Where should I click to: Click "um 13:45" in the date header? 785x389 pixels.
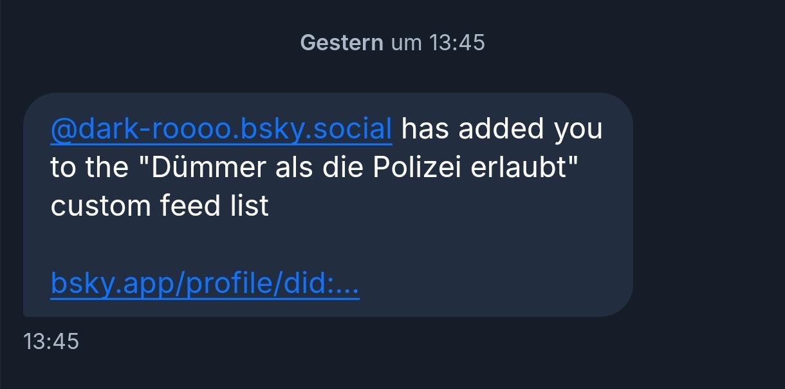coord(438,43)
